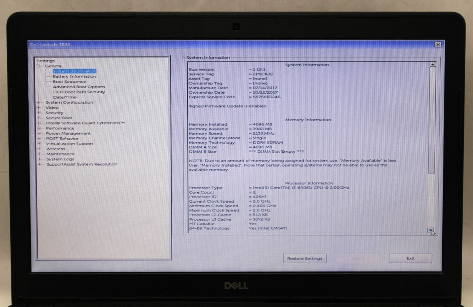
Task: Select the Security category label
Action: click(x=54, y=113)
